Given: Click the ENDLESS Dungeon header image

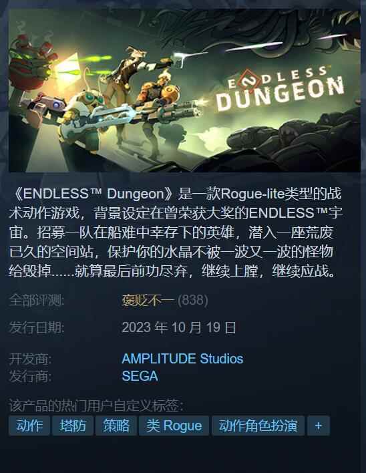Looking at the screenshot, I should (x=184, y=90).
